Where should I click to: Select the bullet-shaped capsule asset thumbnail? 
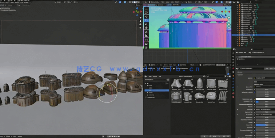(200, 84)
